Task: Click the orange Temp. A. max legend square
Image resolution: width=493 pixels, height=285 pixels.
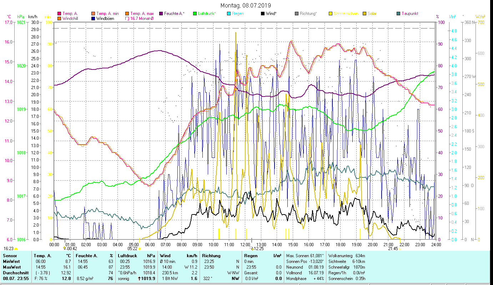Action: tap(127, 14)
